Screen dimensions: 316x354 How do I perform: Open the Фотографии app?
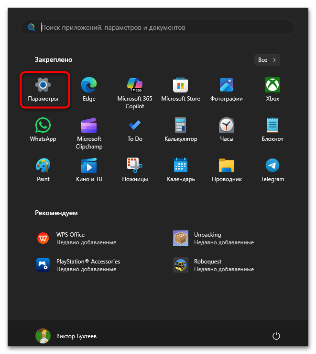pos(227,90)
